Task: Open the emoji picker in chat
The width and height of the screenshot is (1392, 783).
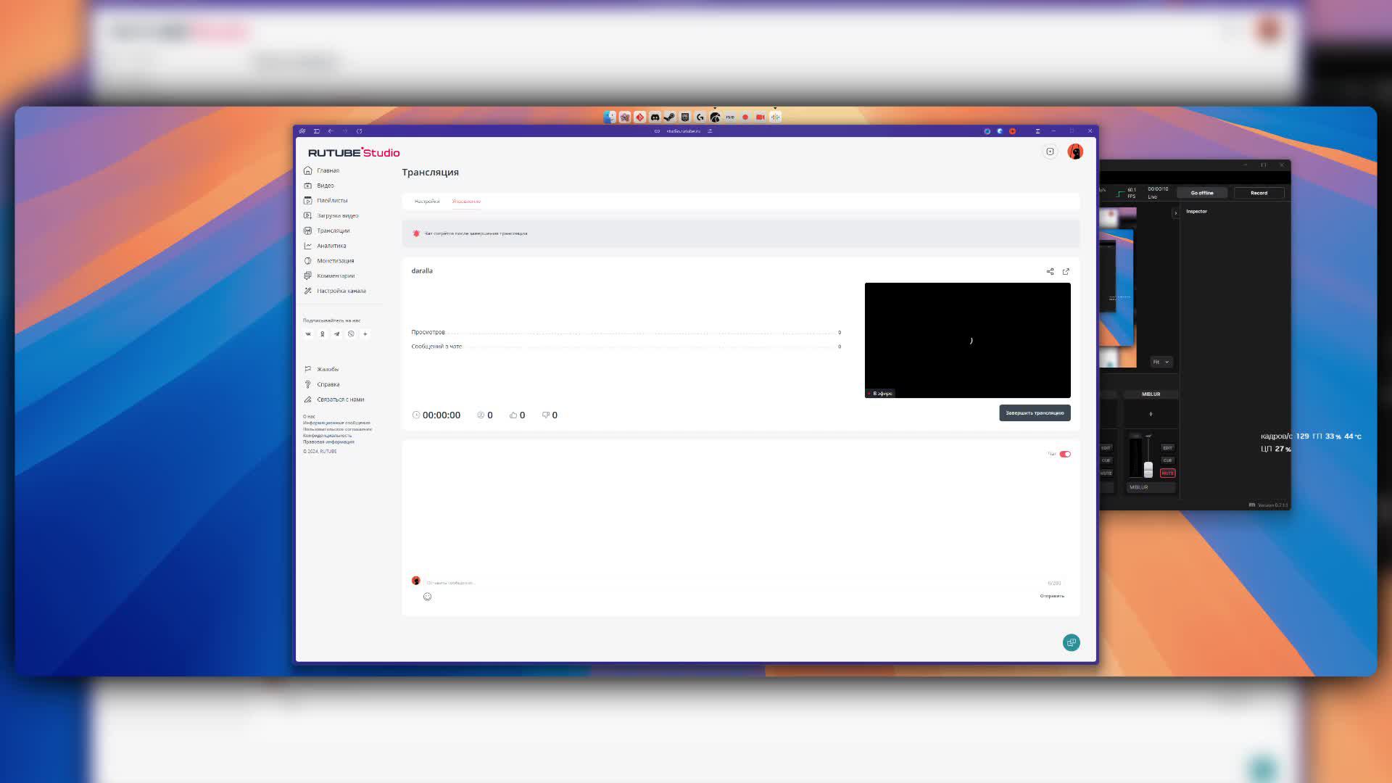Action: pyautogui.click(x=427, y=597)
